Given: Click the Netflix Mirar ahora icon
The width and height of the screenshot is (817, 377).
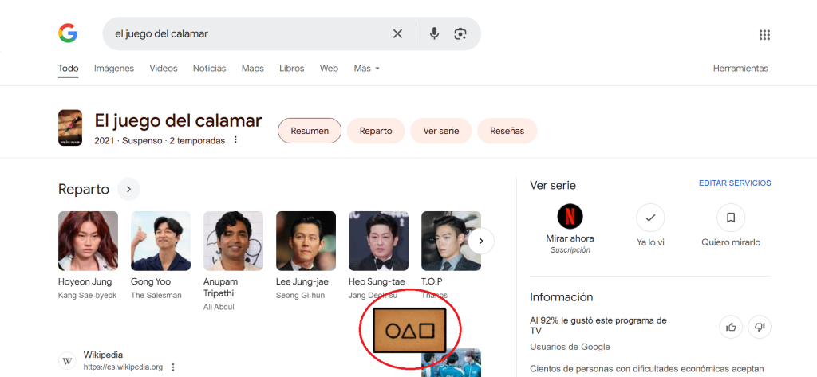Looking at the screenshot, I should tap(570, 217).
